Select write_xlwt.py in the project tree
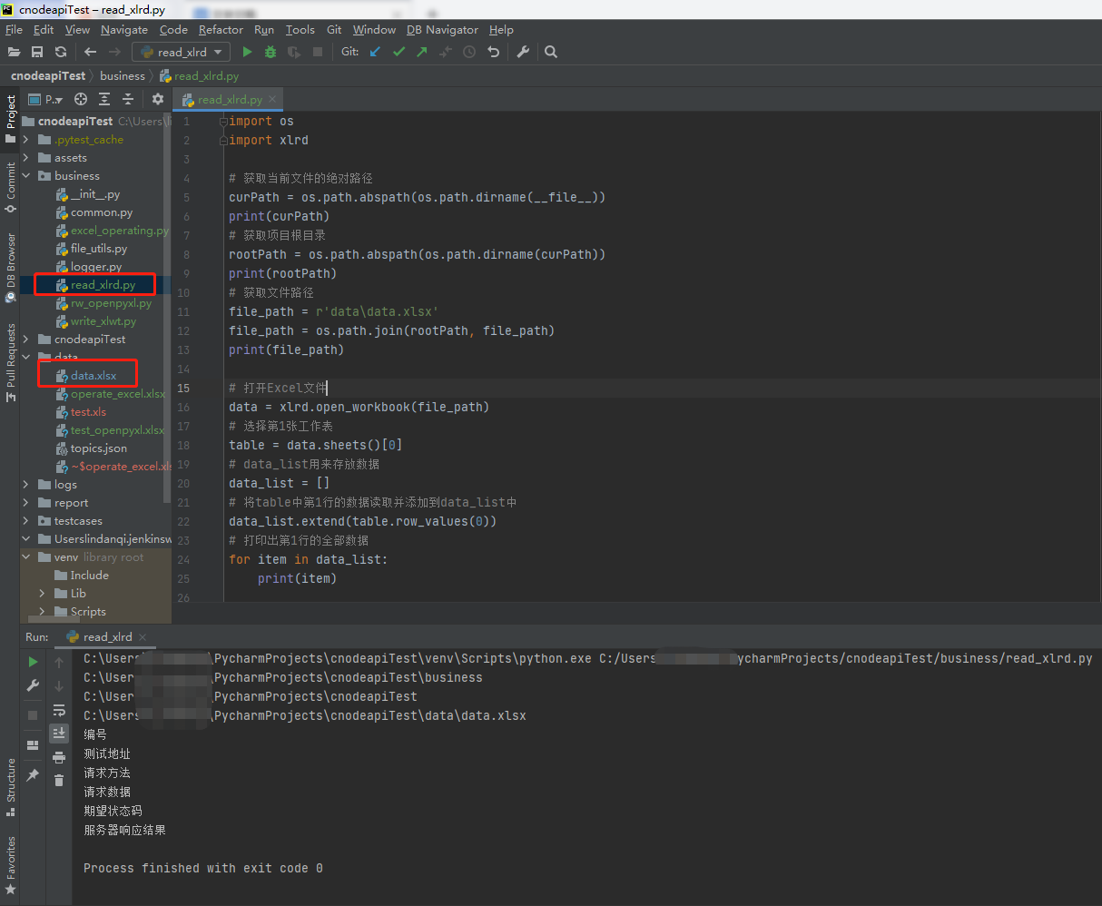This screenshot has height=906, width=1102. coord(103,321)
